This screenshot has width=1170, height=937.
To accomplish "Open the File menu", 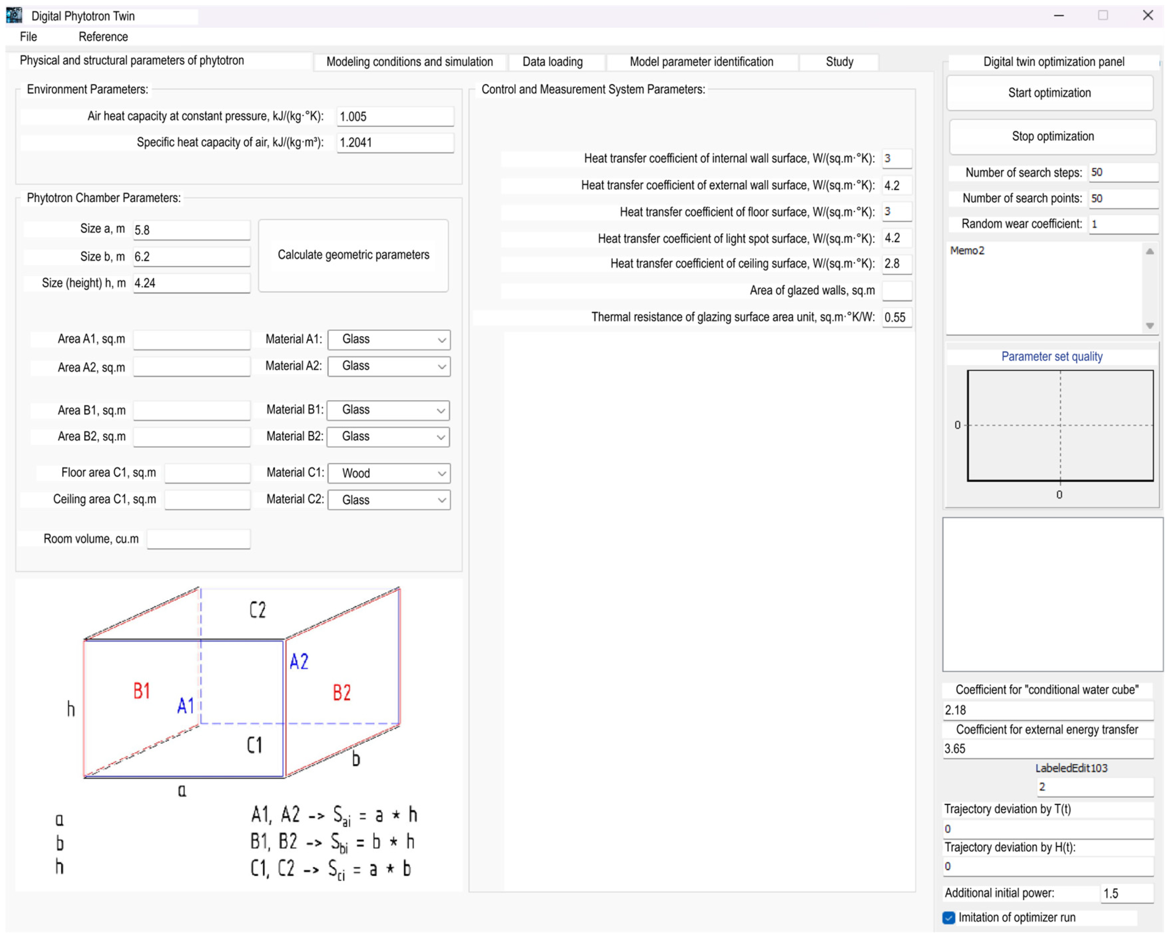I will point(28,36).
